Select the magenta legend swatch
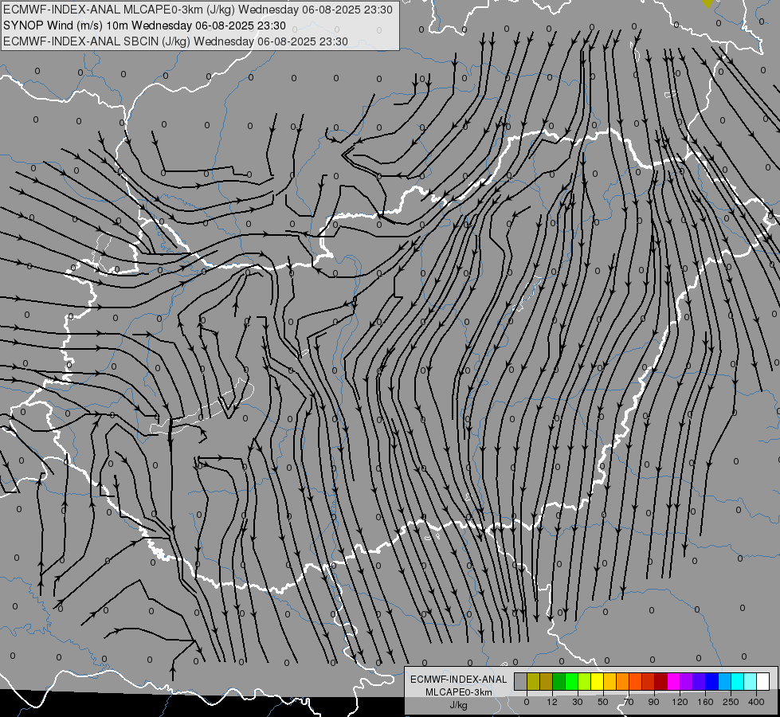The width and height of the screenshot is (780, 717). 674,681
